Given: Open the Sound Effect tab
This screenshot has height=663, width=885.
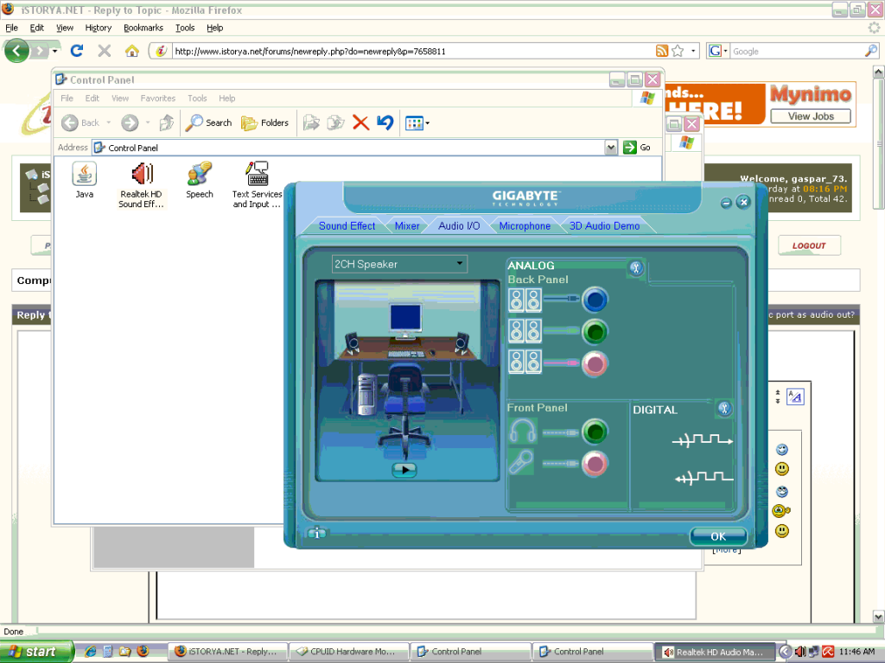Looking at the screenshot, I should (x=347, y=226).
